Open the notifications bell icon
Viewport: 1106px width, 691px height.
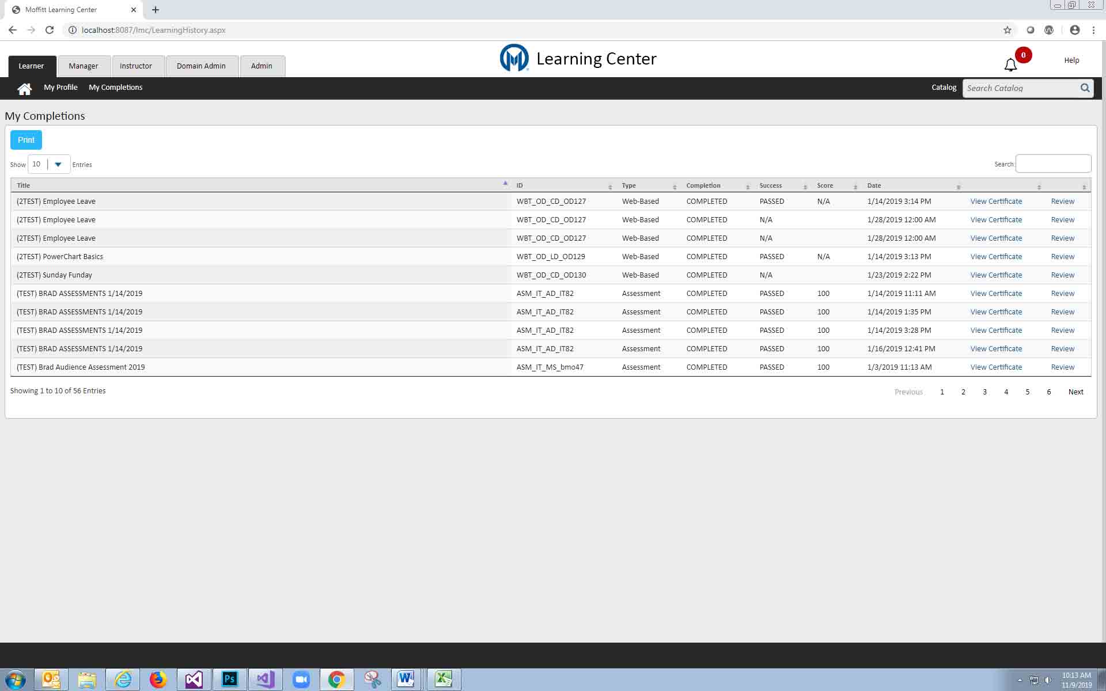point(1010,64)
